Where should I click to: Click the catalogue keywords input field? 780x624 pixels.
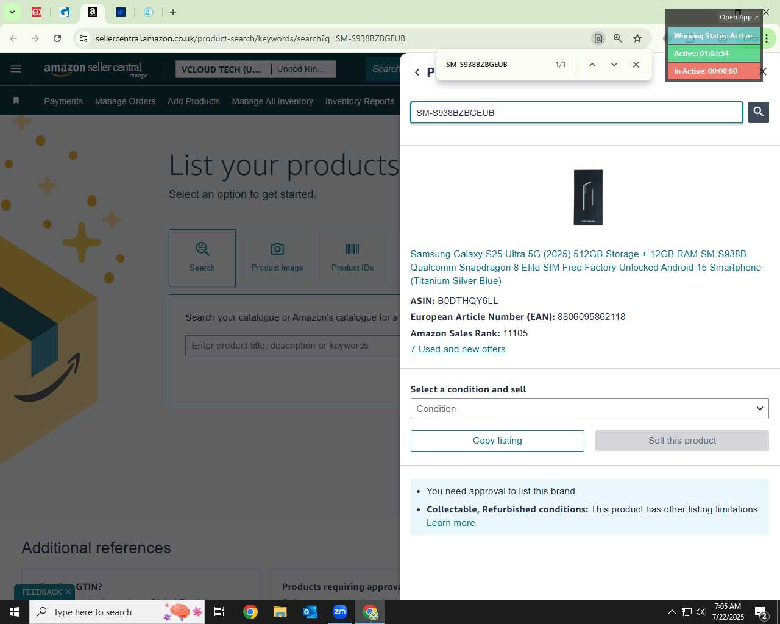[292, 346]
